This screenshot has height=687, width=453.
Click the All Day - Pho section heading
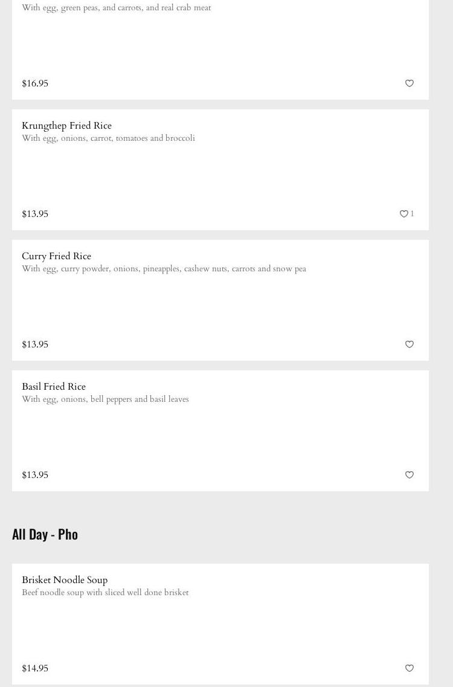pos(45,534)
